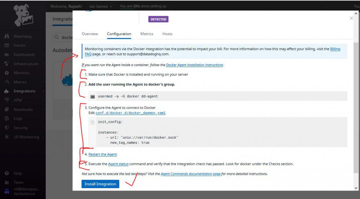This screenshot has width=360, height=199.
Task: Click the file icon beside init_config
Action: click(92, 122)
